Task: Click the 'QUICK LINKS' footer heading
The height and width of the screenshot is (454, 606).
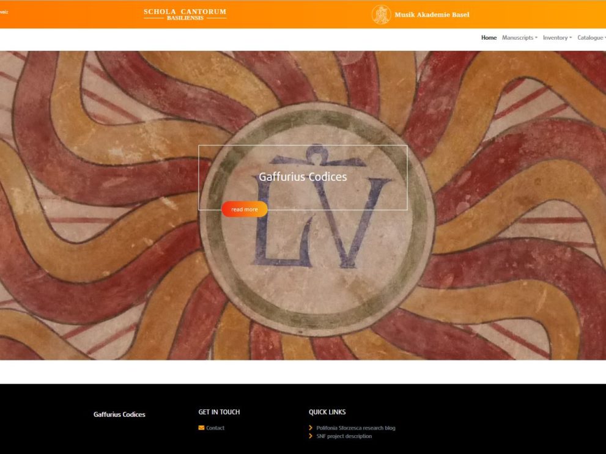Action: [x=327, y=412]
